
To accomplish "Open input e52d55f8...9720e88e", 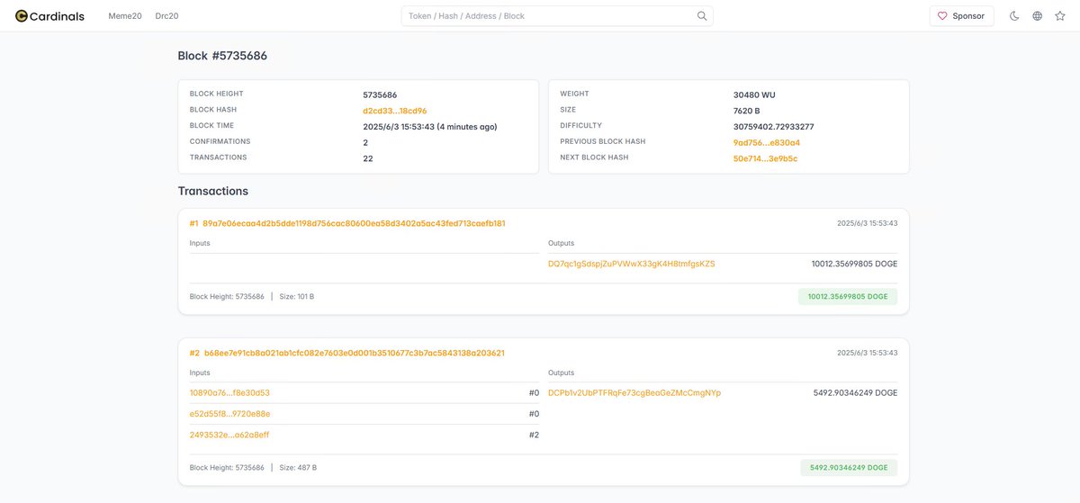I will point(229,414).
